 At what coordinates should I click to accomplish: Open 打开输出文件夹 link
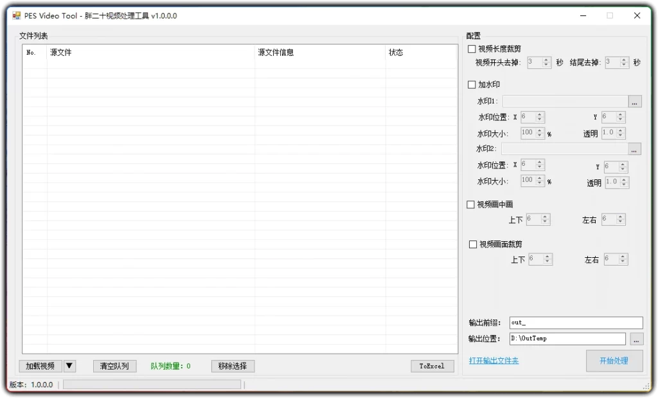click(x=493, y=361)
